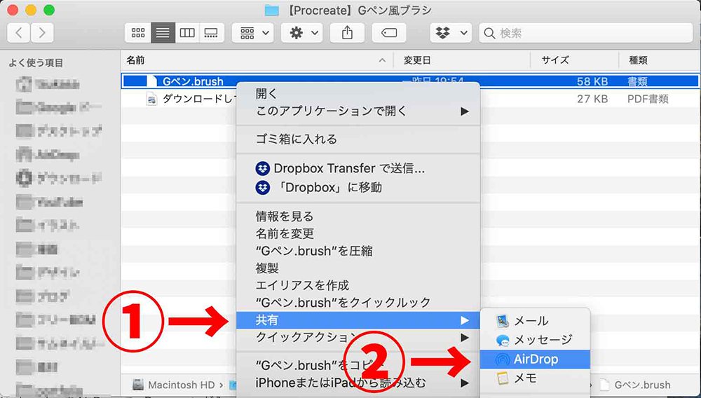Choose 複製 menu item
Image resolution: width=701 pixels, height=398 pixels.
click(x=358, y=268)
